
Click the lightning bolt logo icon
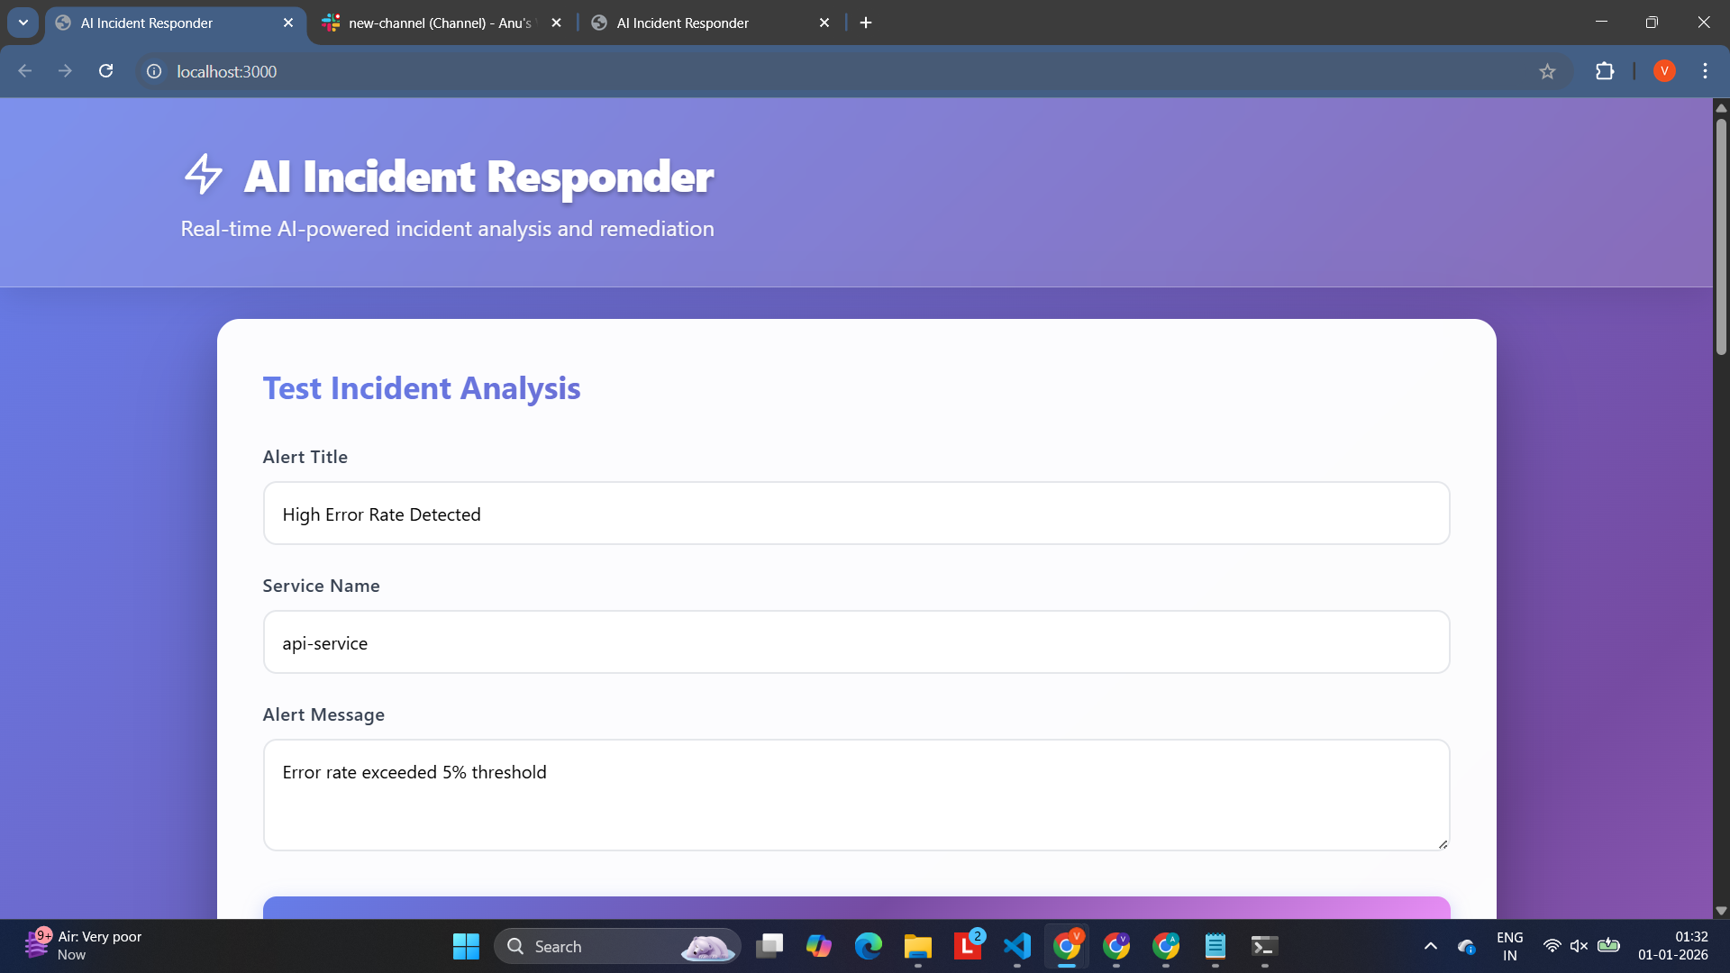point(203,174)
